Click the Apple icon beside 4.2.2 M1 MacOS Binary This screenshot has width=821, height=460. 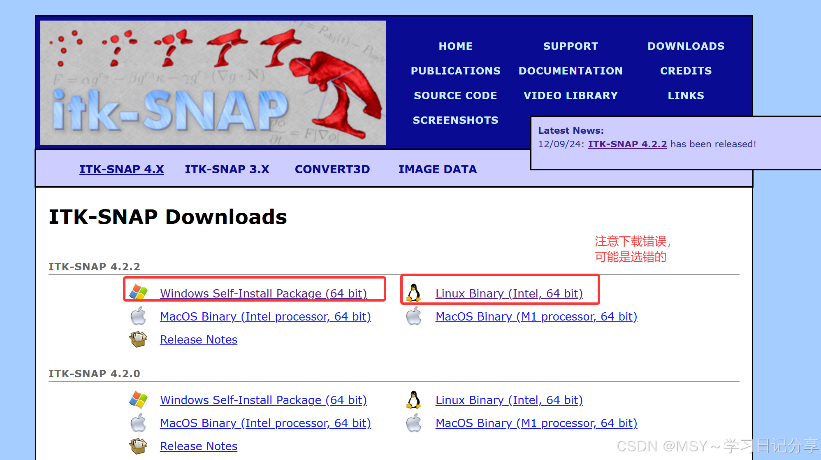pyautogui.click(x=414, y=316)
